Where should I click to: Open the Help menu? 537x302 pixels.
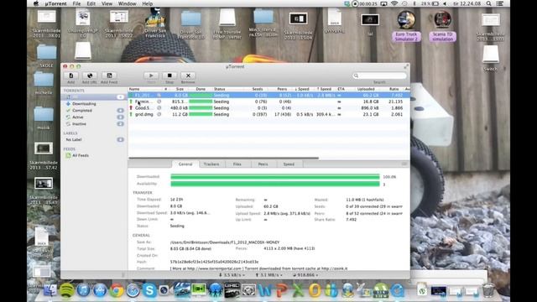[x=148, y=3]
